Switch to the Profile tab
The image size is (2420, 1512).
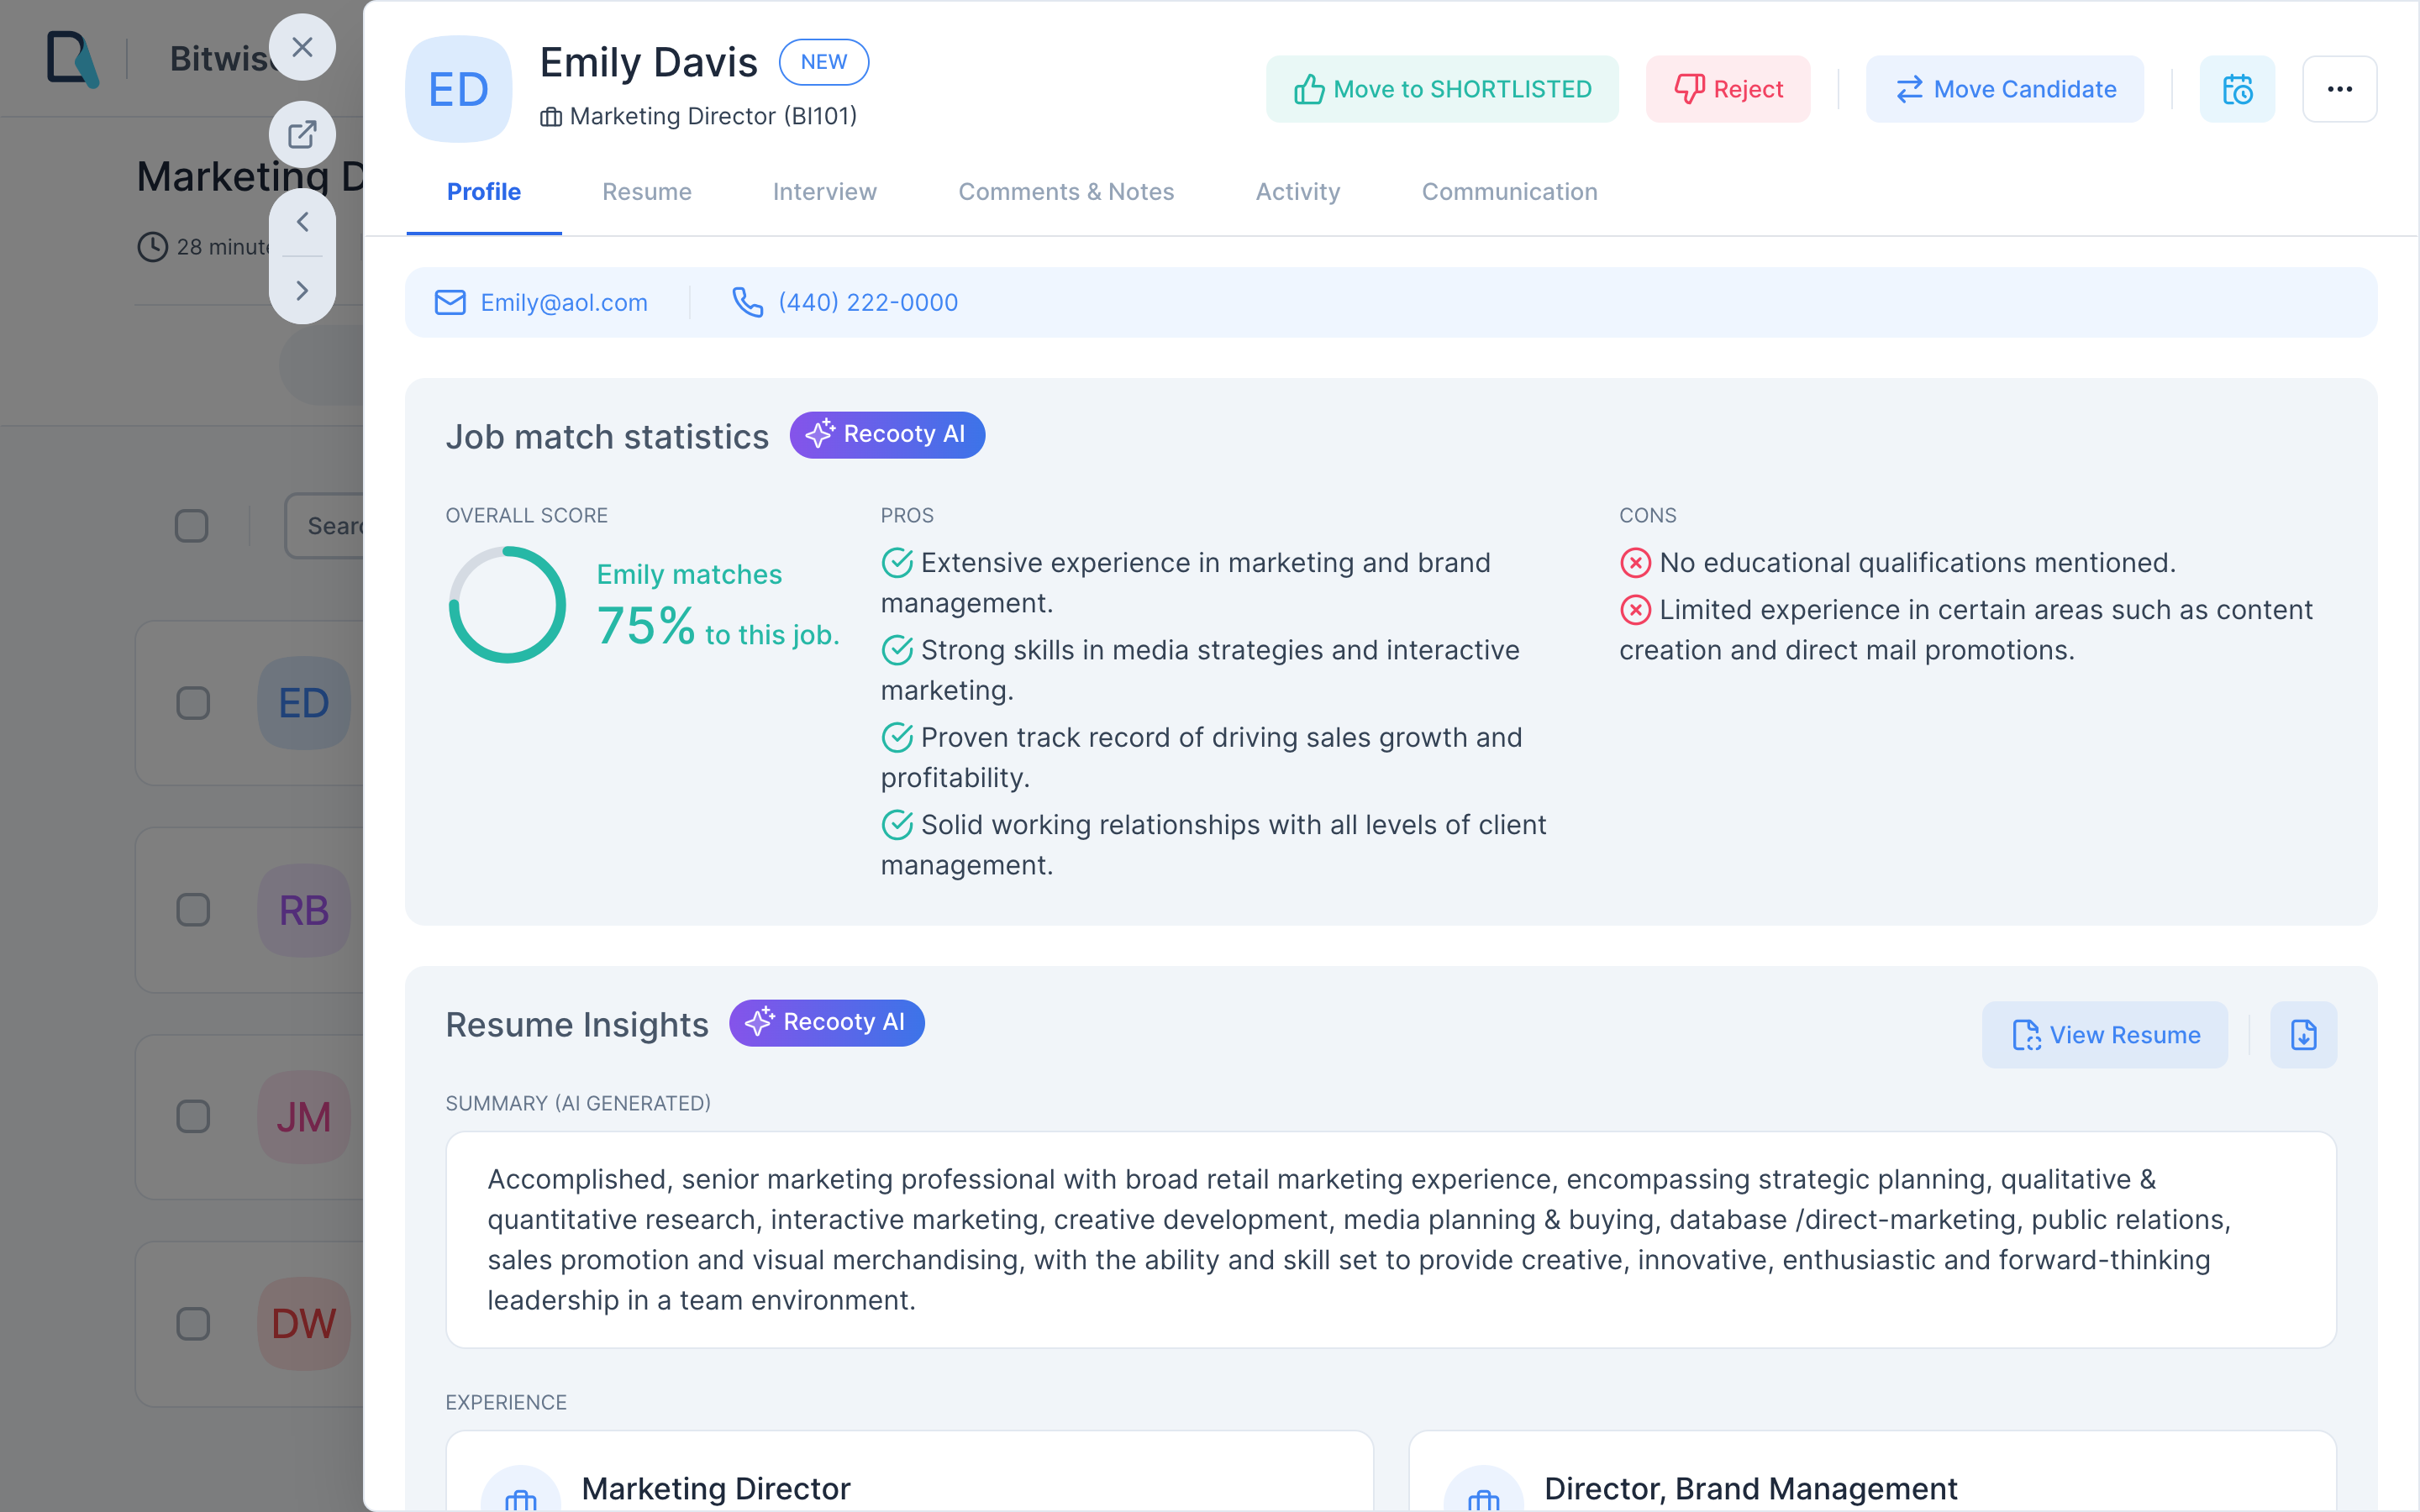tap(484, 192)
